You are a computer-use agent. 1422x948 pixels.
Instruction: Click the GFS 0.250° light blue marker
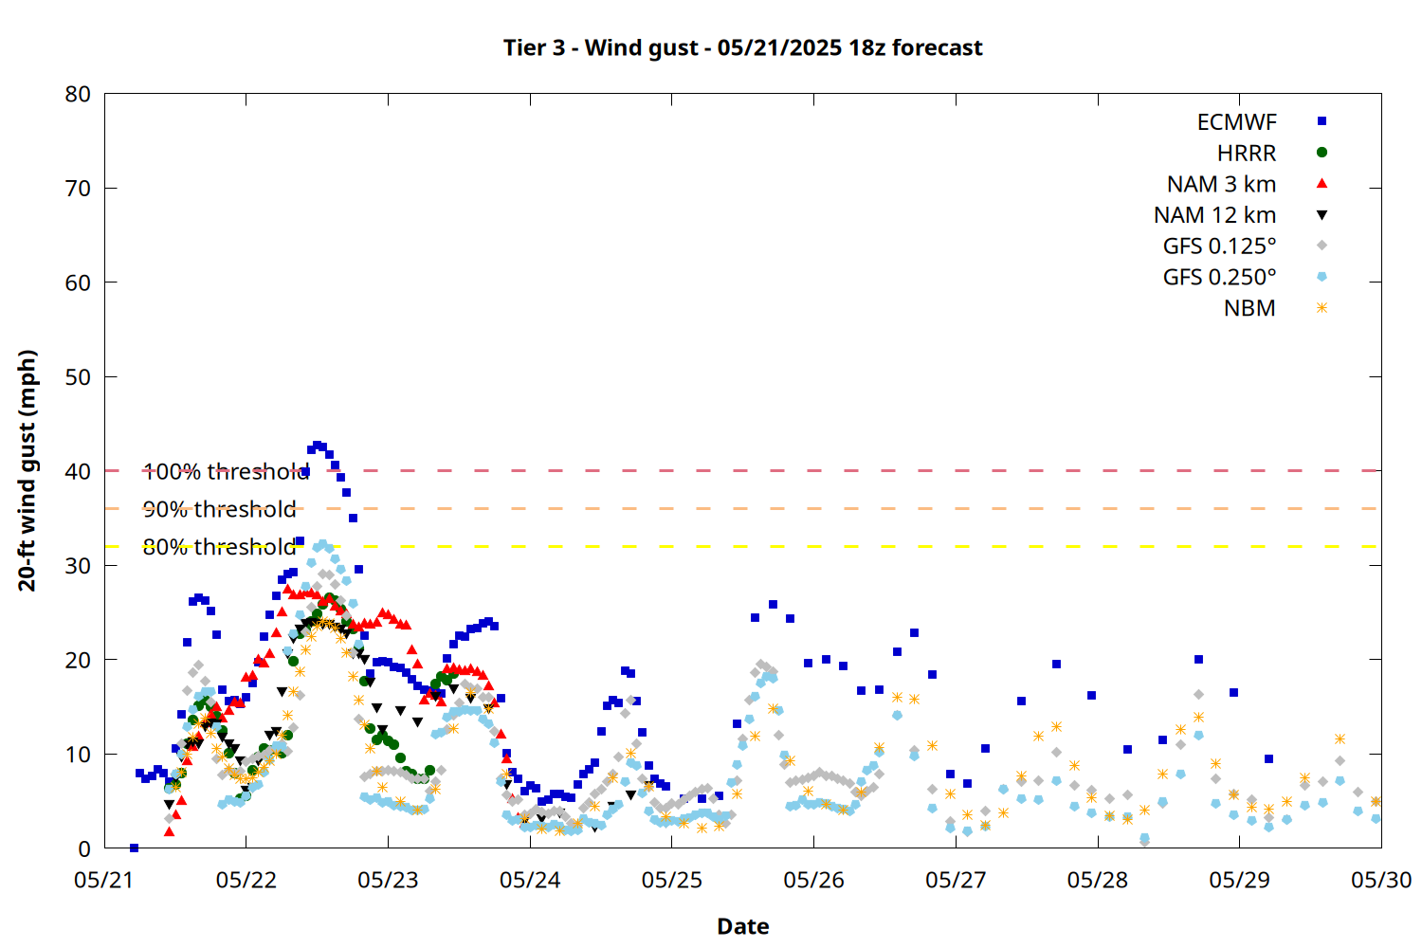click(x=1322, y=277)
